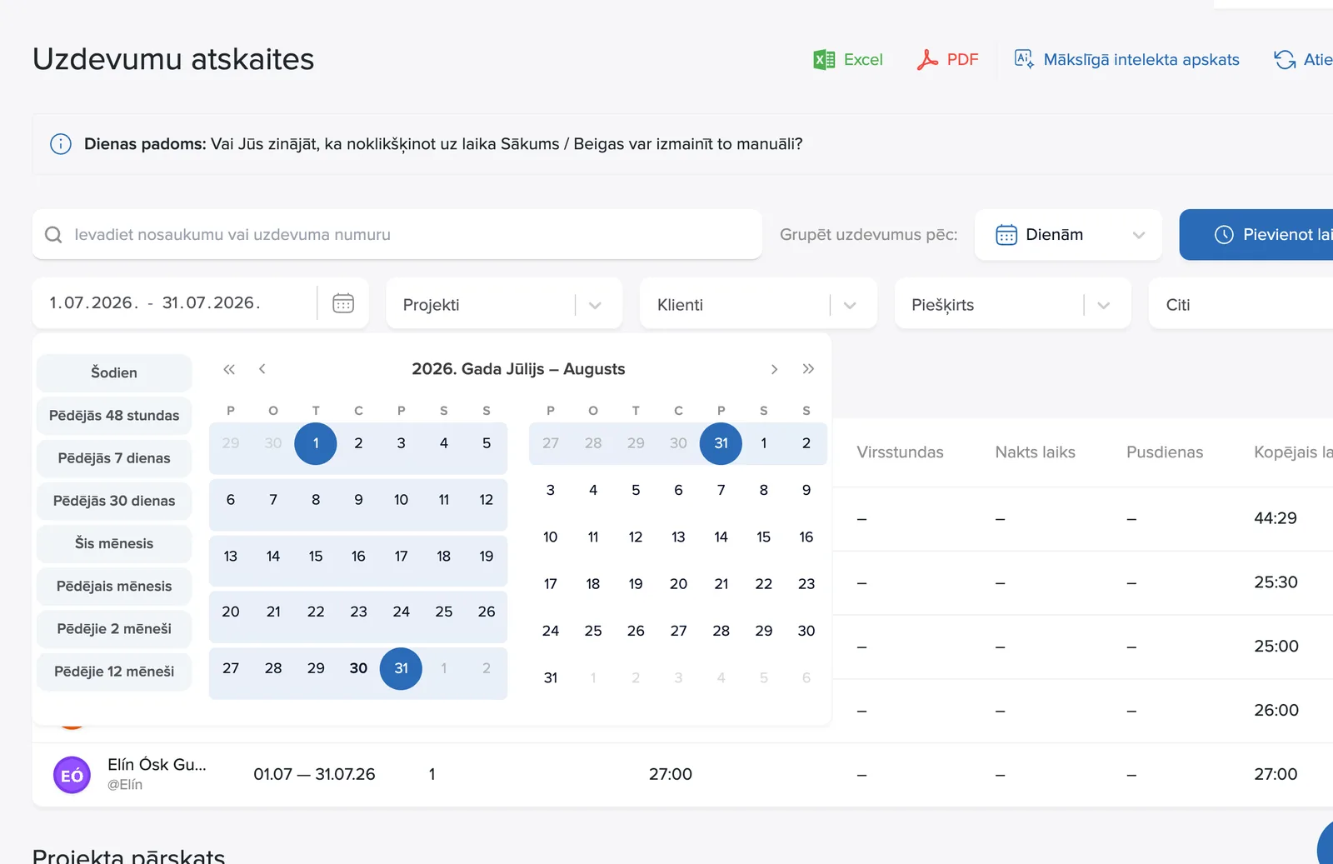Screen dimensions: 1333x864
Task: Go to previous month arrow
Action: point(262,369)
